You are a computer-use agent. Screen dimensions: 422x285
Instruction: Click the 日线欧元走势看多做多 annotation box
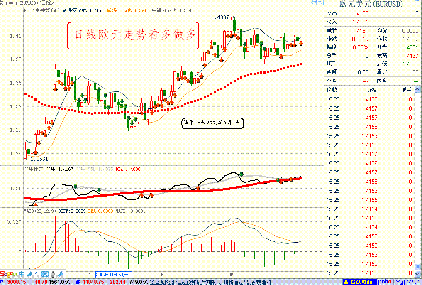pyautogui.click(x=133, y=35)
